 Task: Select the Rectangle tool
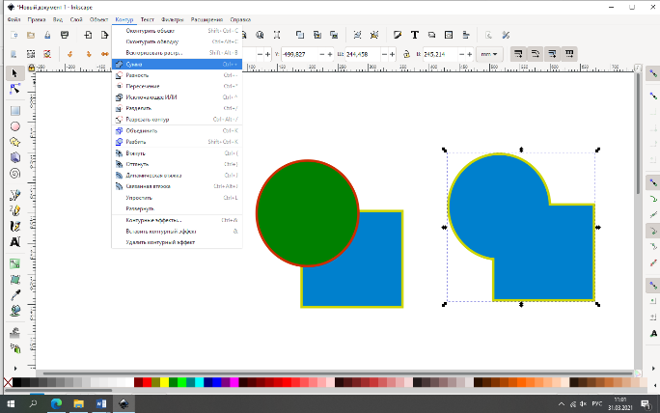click(x=15, y=111)
